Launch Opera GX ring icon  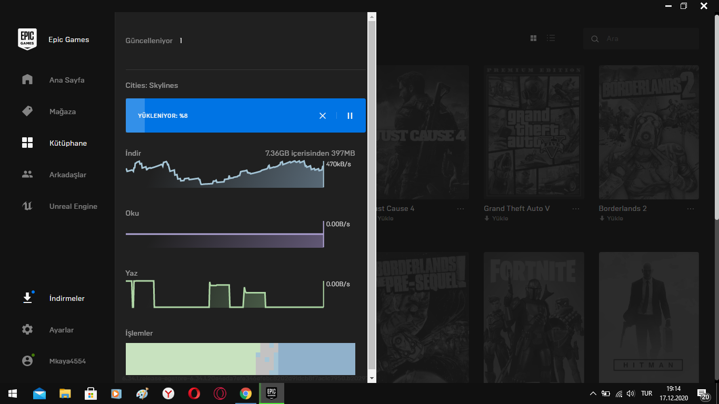coord(220,393)
